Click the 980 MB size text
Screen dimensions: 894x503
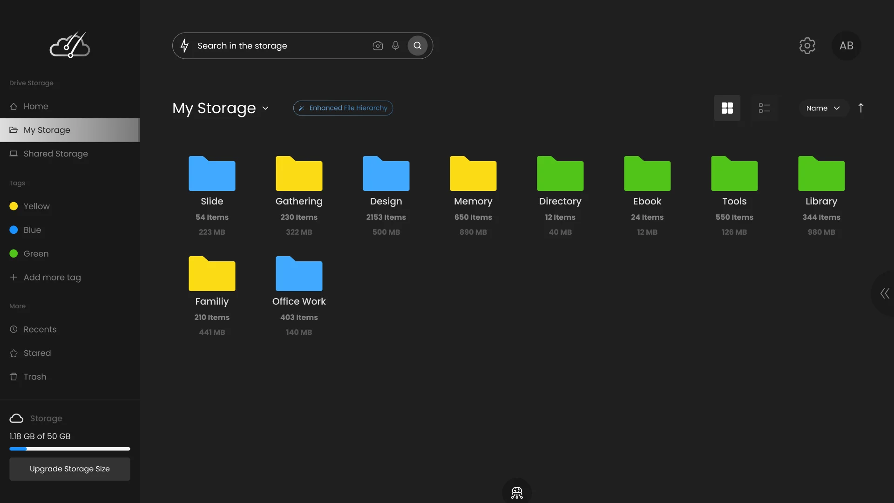click(x=821, y=232)
